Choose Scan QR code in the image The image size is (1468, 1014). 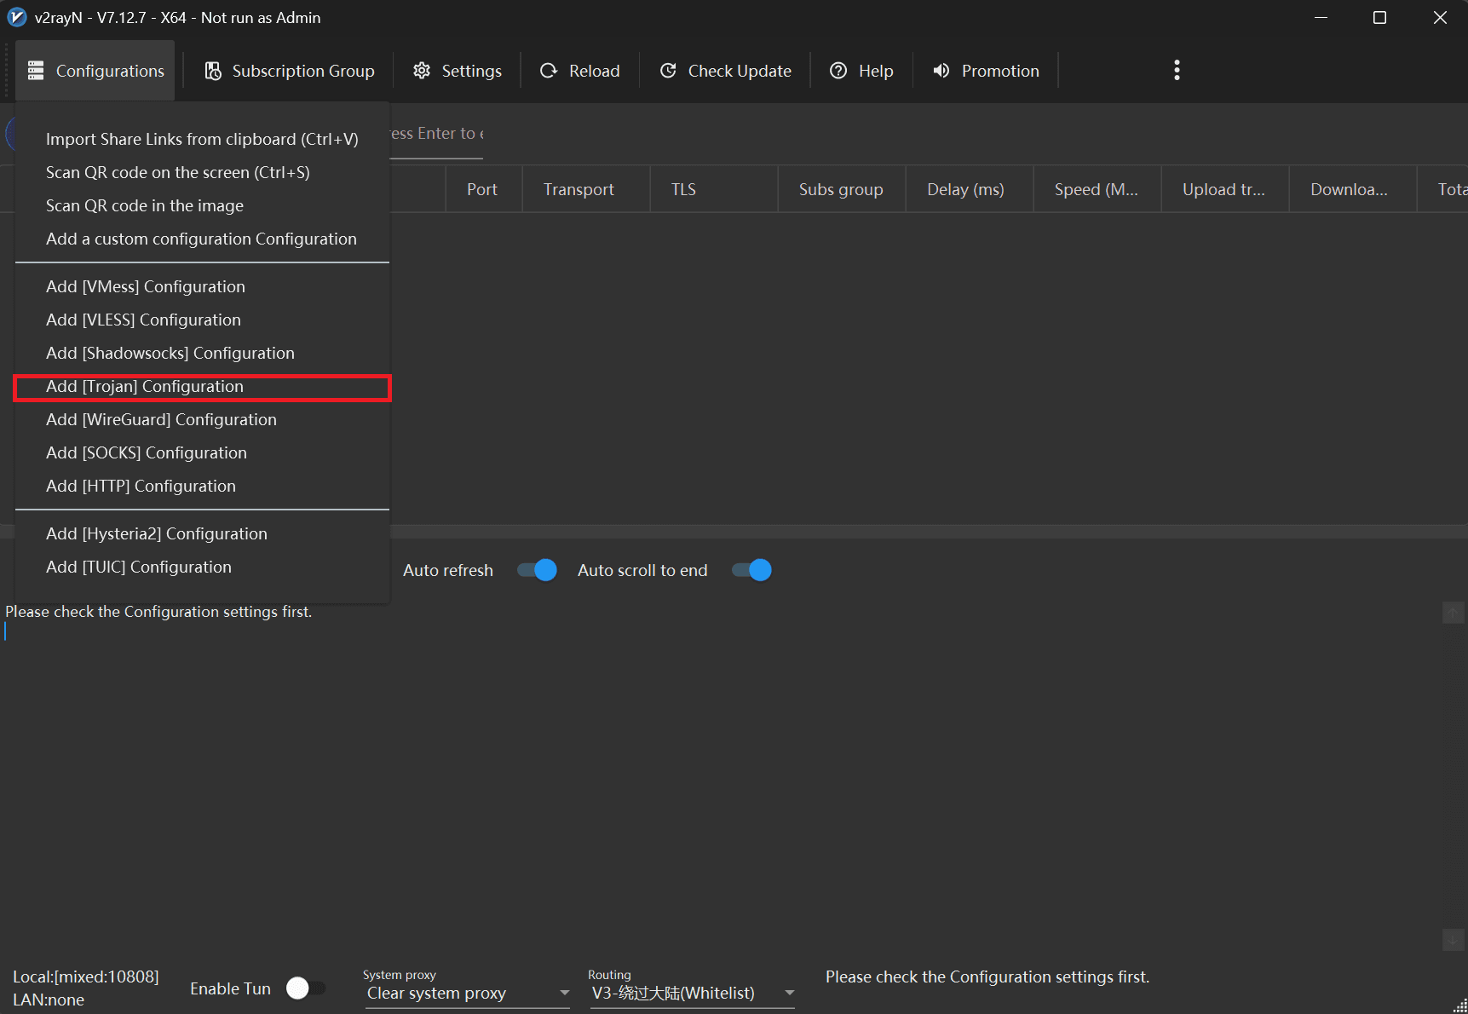coord(144,205)
